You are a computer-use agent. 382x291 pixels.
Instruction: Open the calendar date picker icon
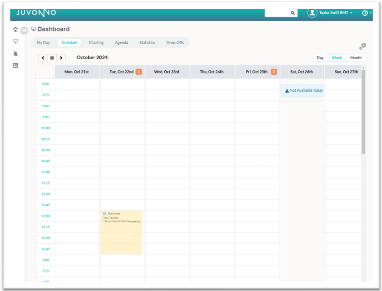coord(52,58)
